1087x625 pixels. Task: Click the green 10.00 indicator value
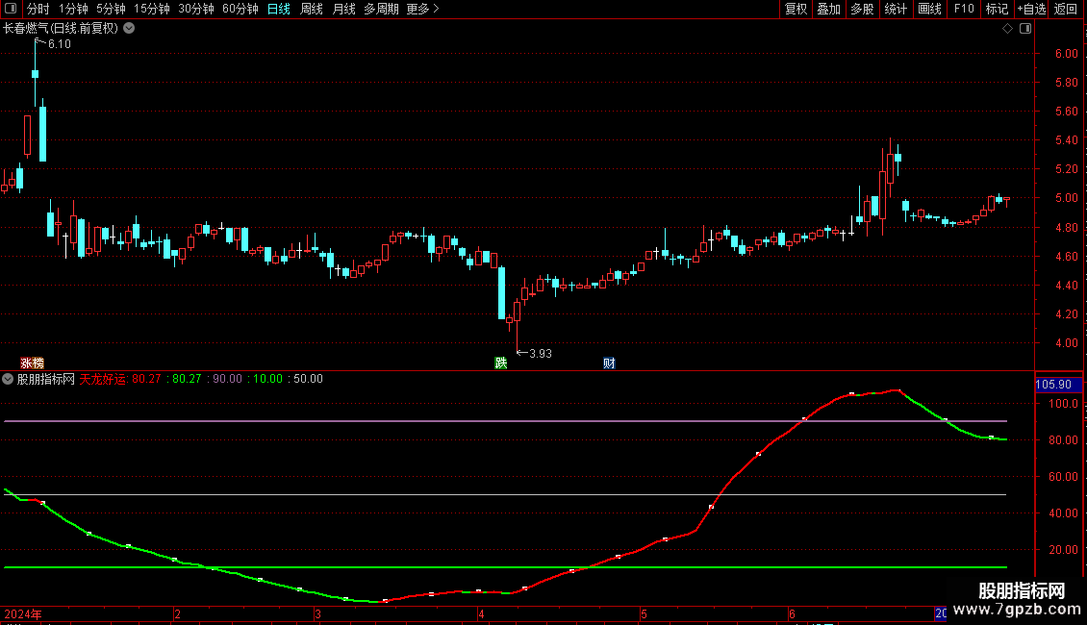pos(267,379)
